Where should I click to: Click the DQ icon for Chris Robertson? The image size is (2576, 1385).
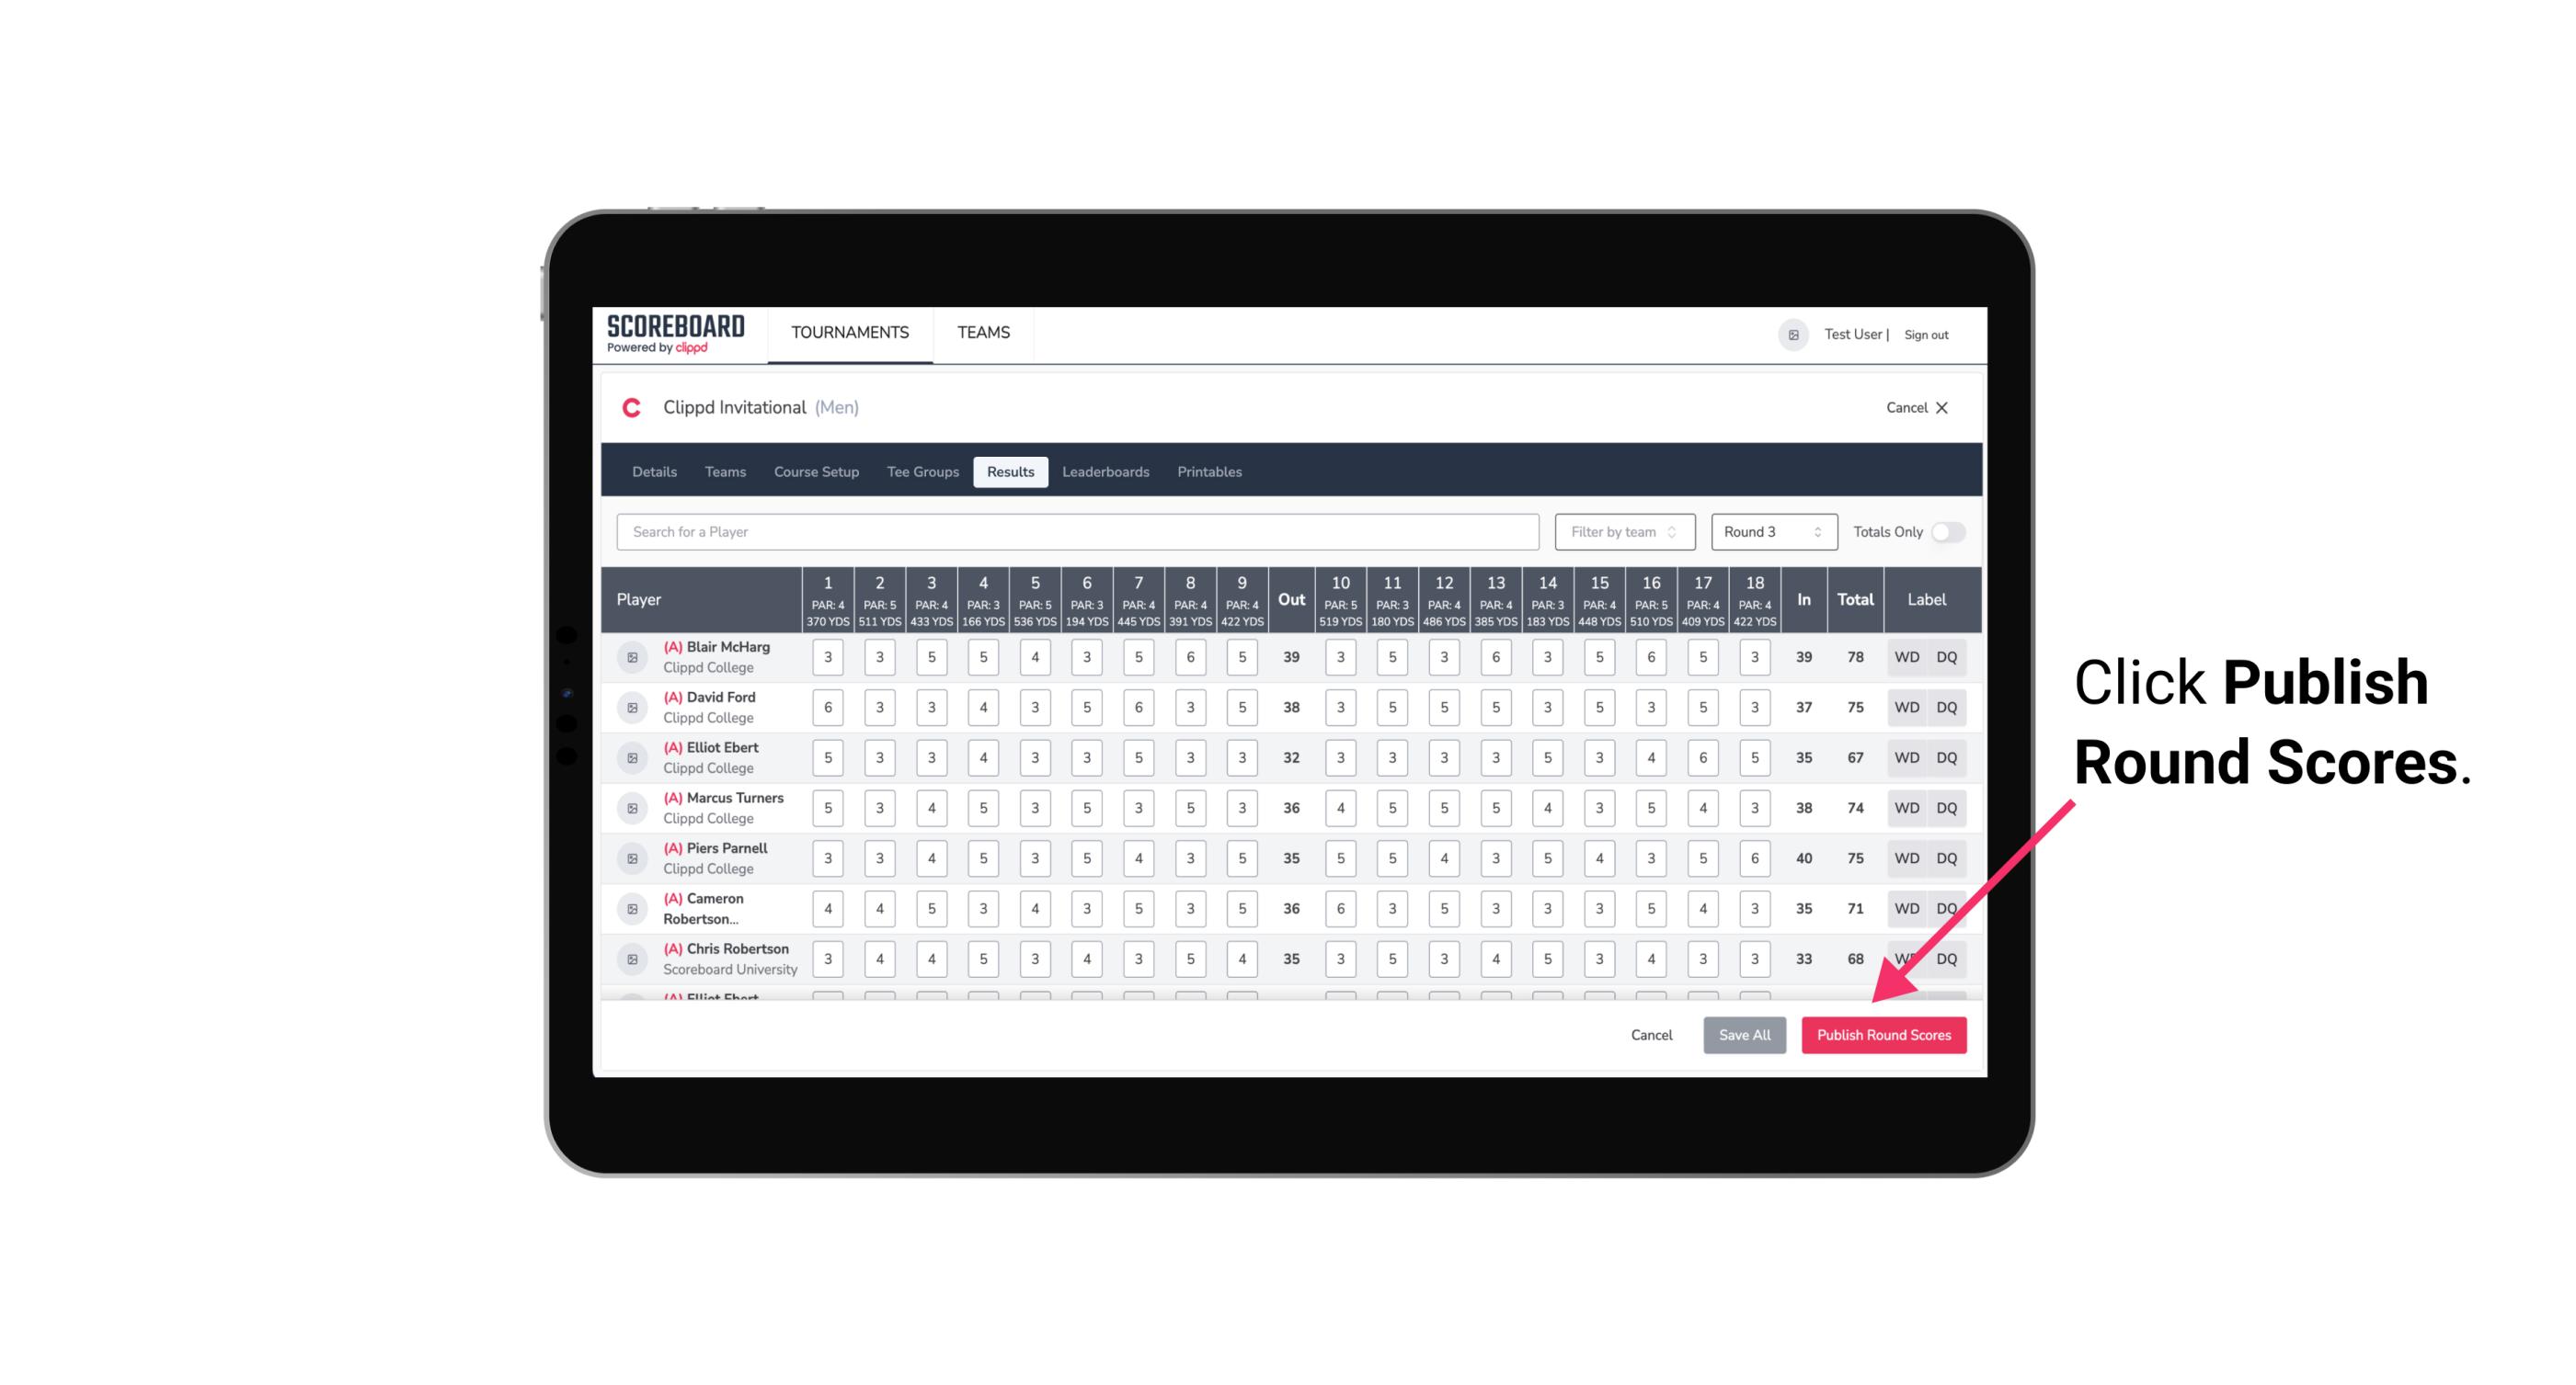click(1948, 957)
